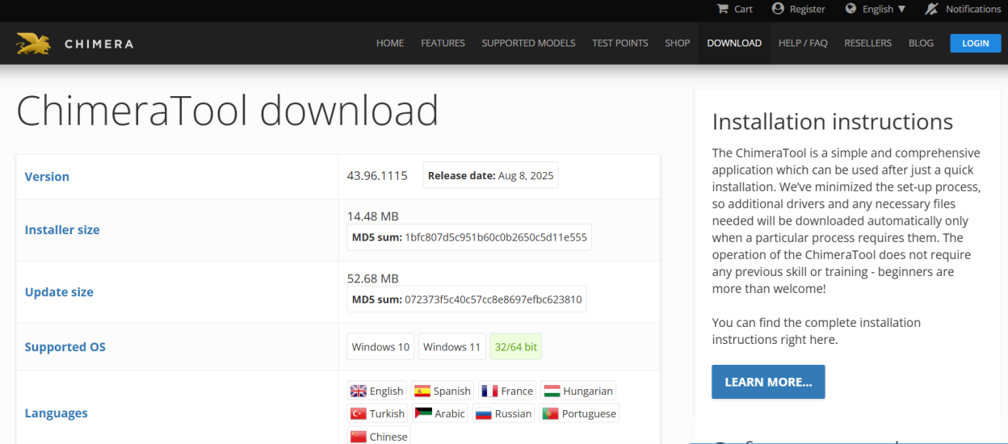Click the Version row label

tap(47, 177)
